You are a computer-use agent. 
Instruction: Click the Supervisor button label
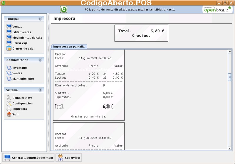[73, 158]
